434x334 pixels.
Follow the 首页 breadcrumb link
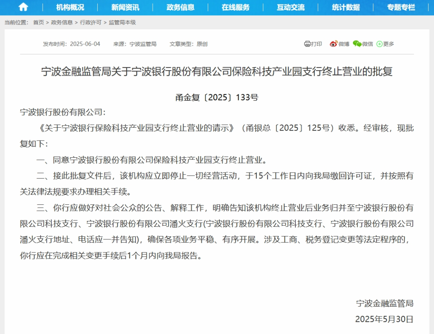pos(39,22)
